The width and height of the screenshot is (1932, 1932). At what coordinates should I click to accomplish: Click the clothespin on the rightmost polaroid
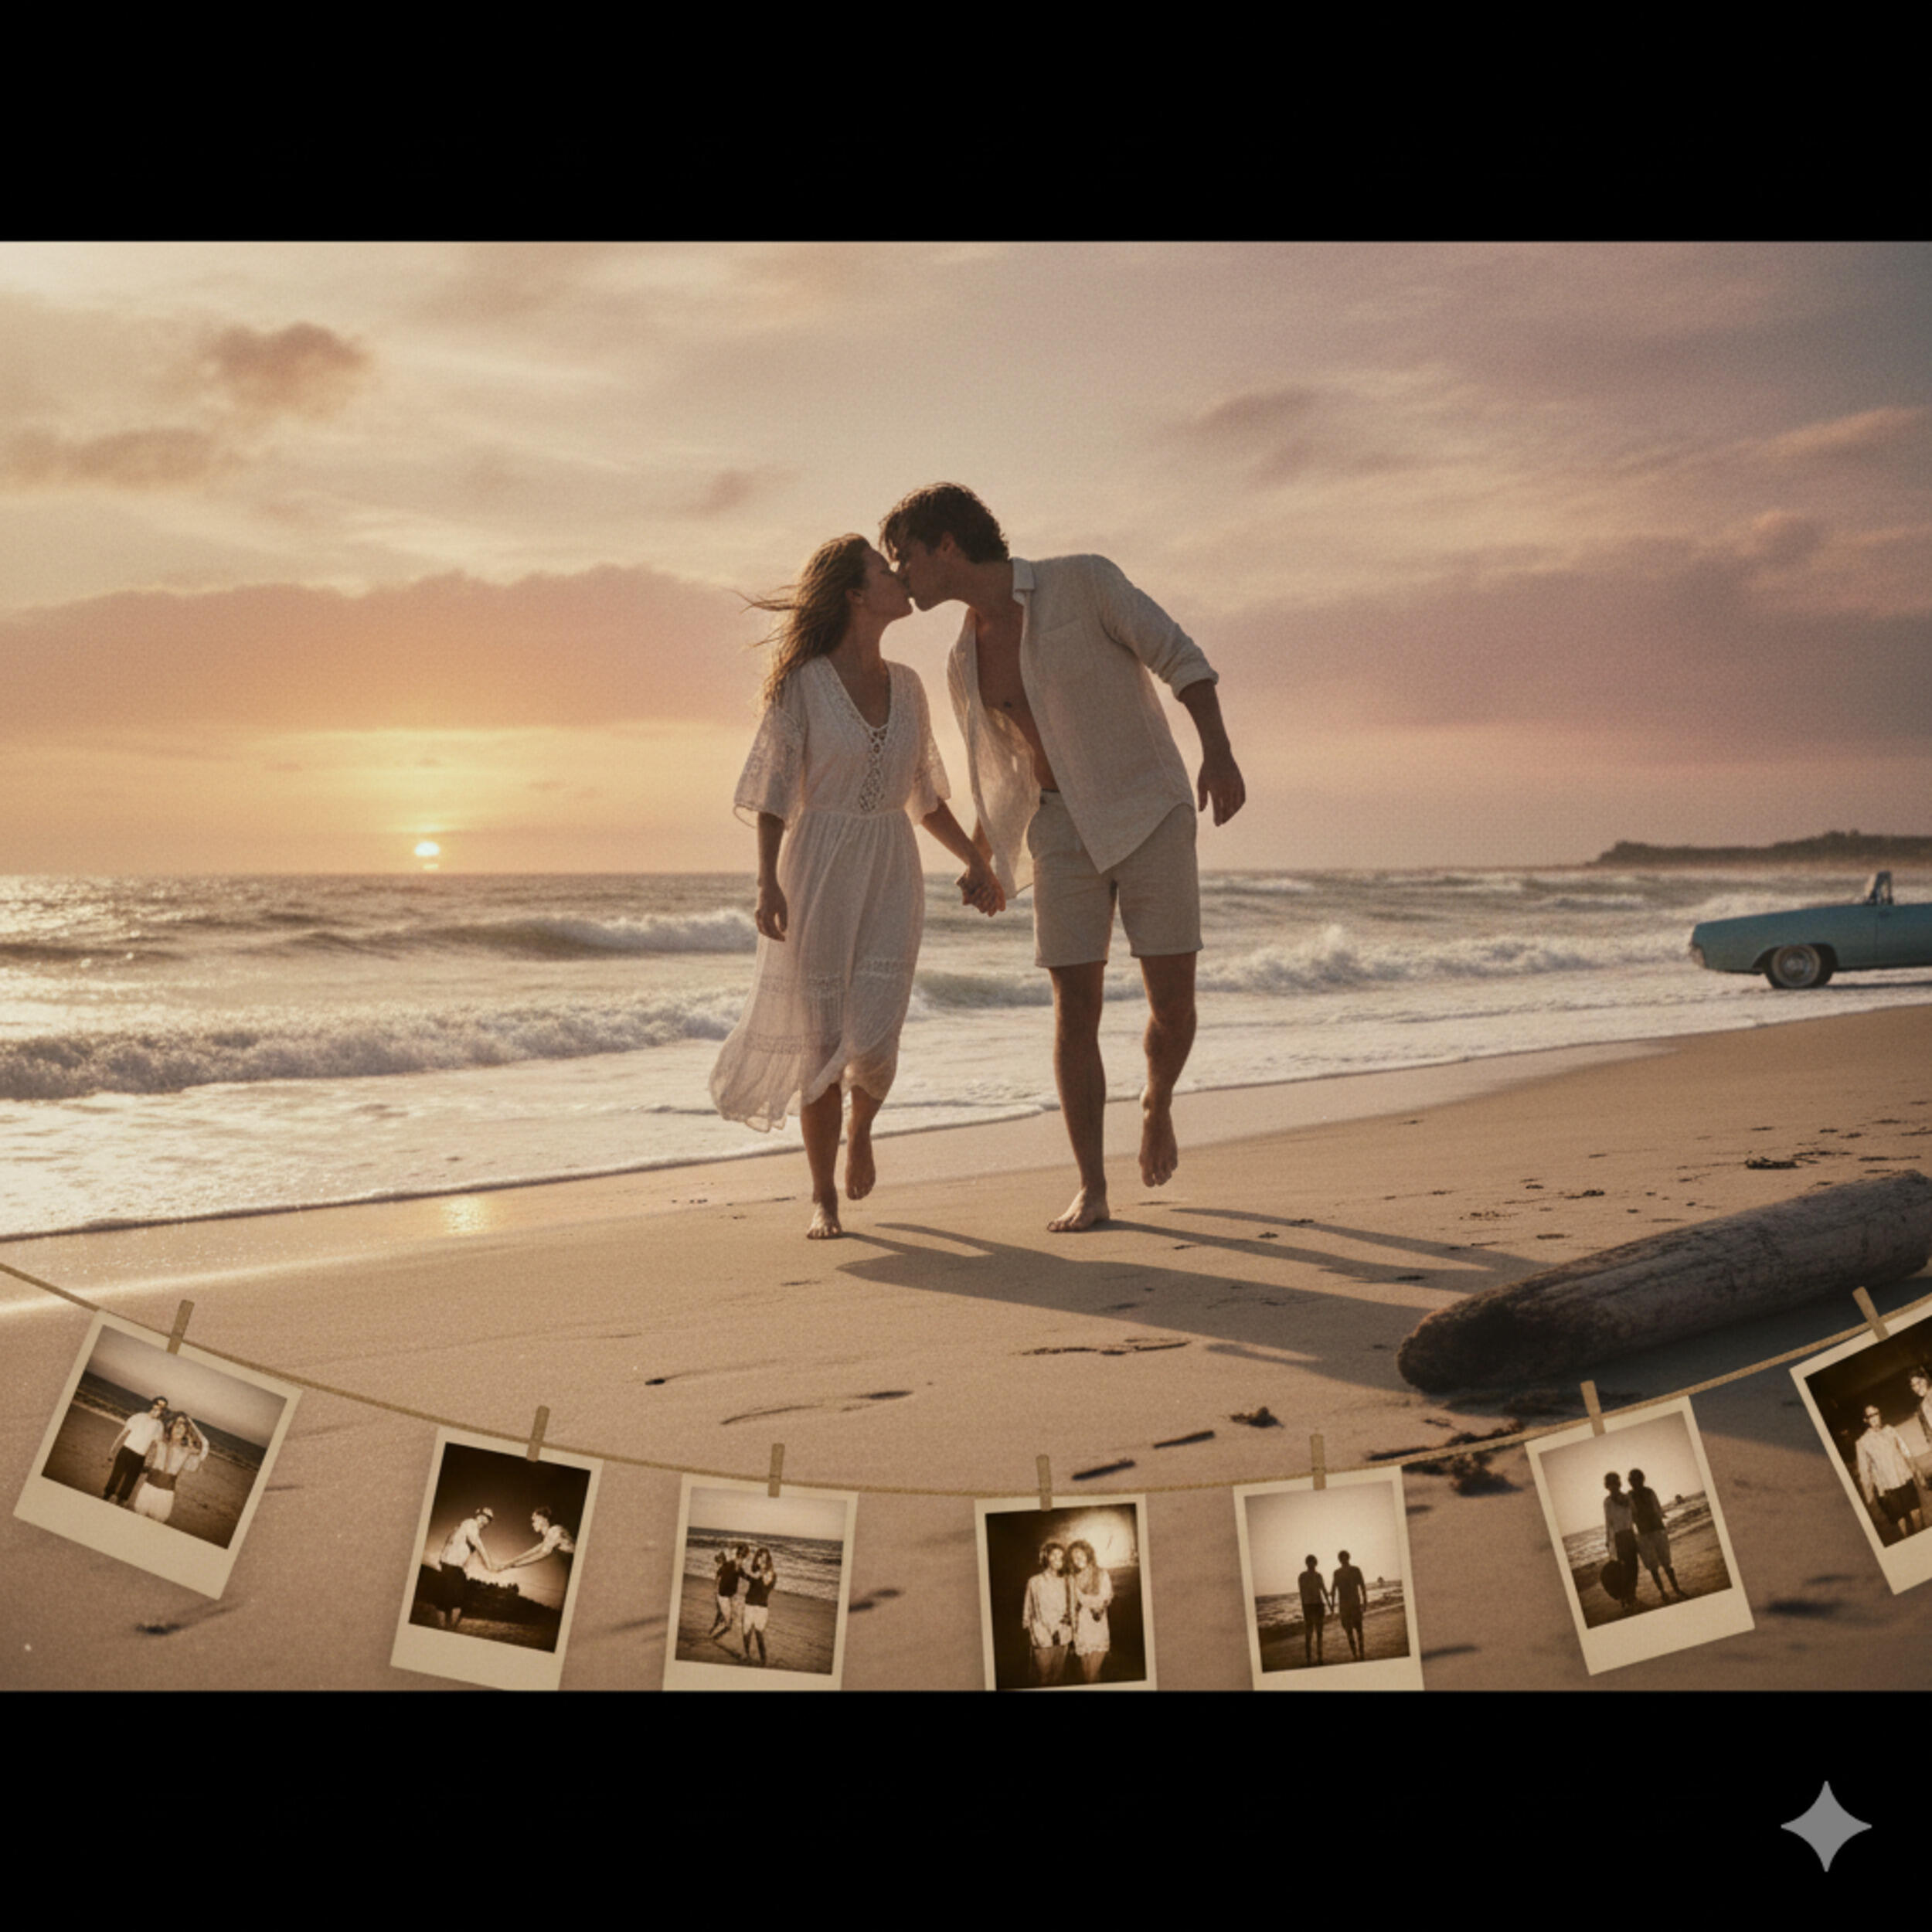tap(1869, 1313)
